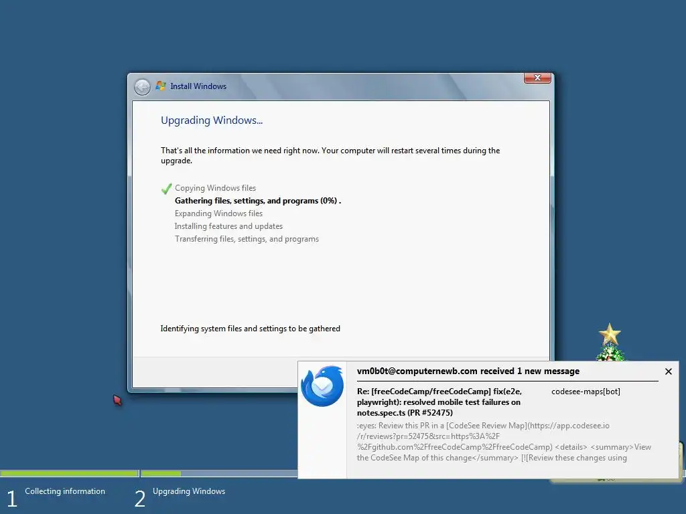Click the 'Gathering files, settings, and programs (0%)' step
This screenshot has width=686, height=514.
coord(258,201)
